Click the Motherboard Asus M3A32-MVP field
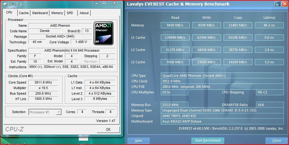 [x=222, y=121]
